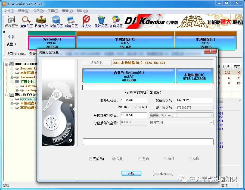This screenshot has height=190, width=245.
Task: Collapse the 扩展分区 tree node
Action: [12, 82]
